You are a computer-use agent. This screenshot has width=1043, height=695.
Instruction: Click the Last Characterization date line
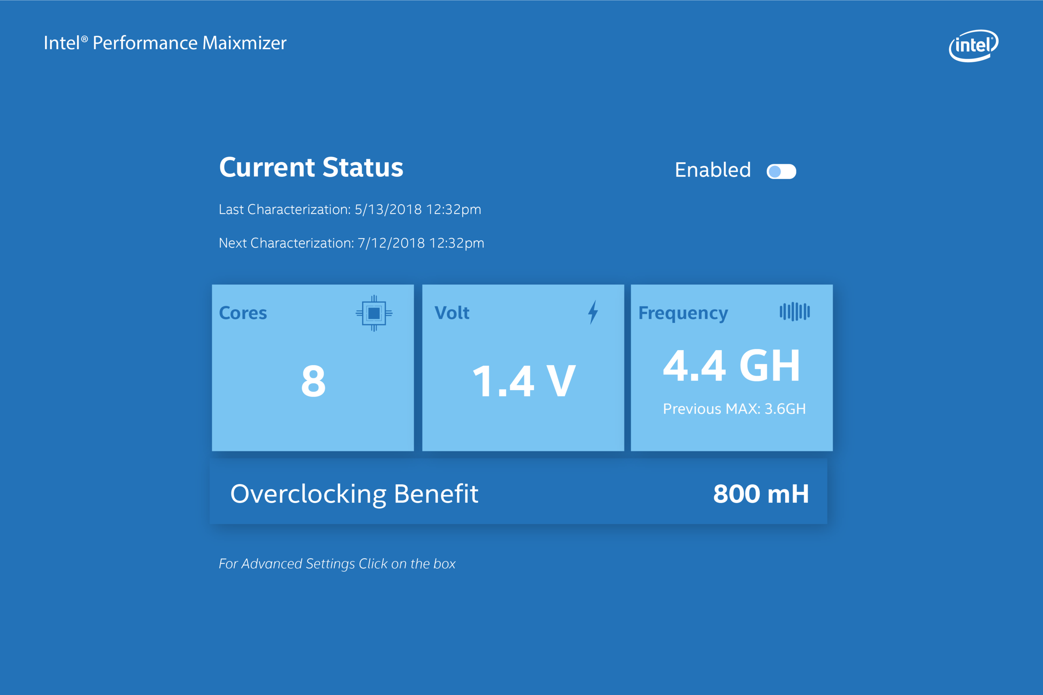(x=350, y=209)
